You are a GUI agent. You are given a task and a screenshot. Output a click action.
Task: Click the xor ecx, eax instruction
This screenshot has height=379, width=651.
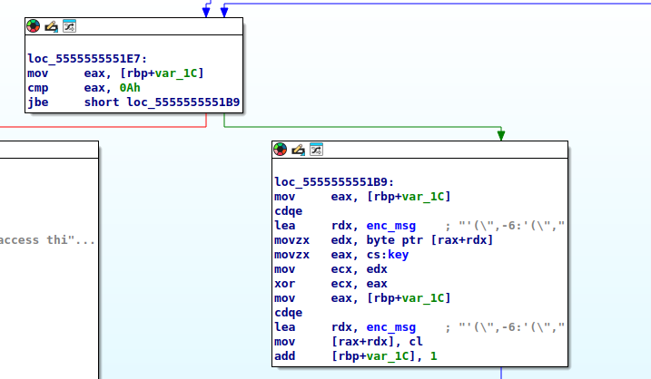[x=330, y=284]
